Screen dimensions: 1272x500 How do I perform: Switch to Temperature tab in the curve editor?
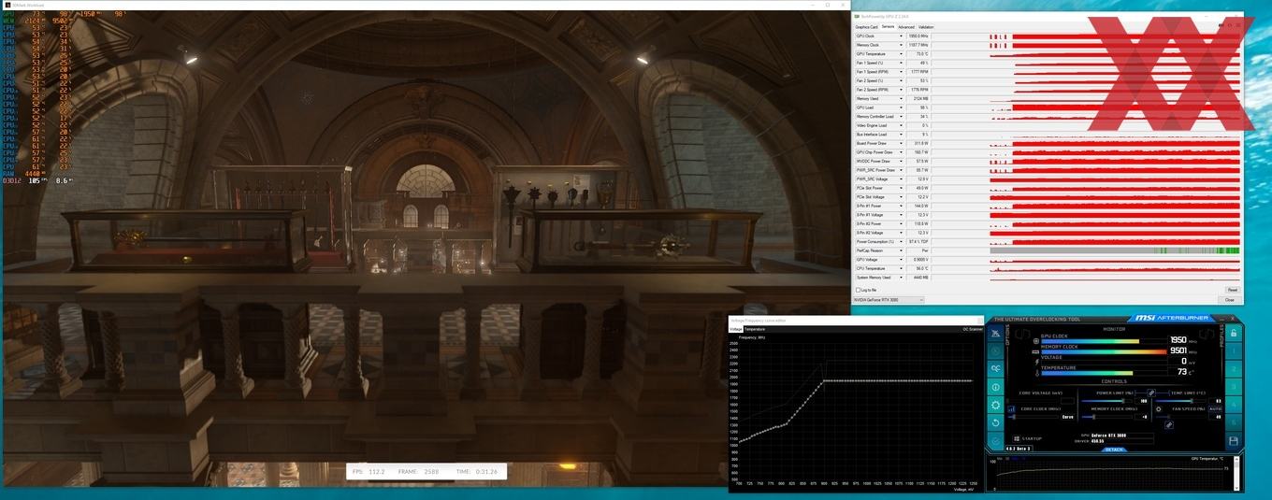point(755,329)
